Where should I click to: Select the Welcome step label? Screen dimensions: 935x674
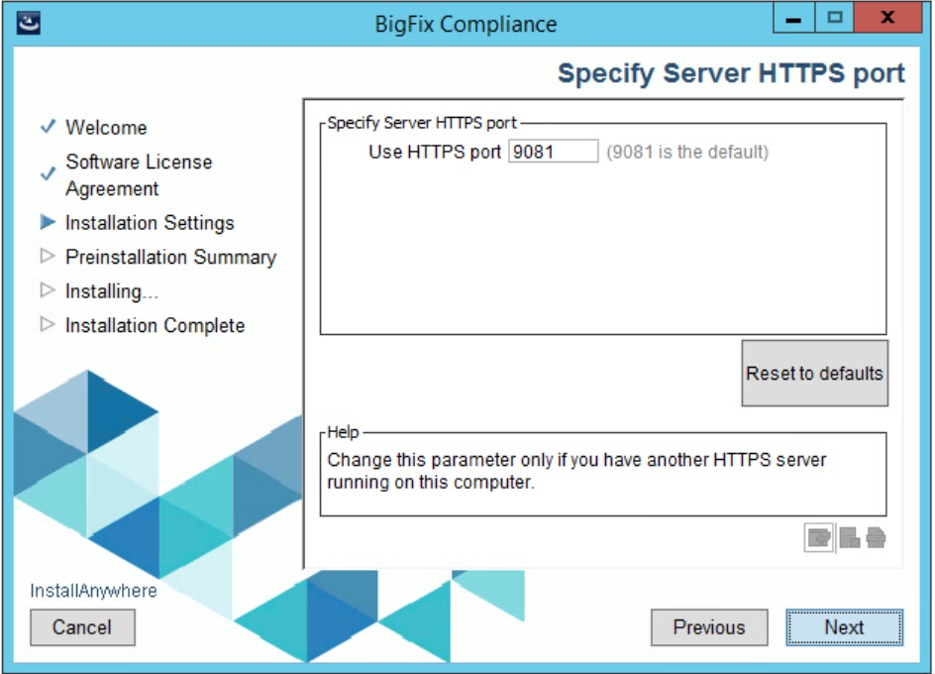coord(106,127)
